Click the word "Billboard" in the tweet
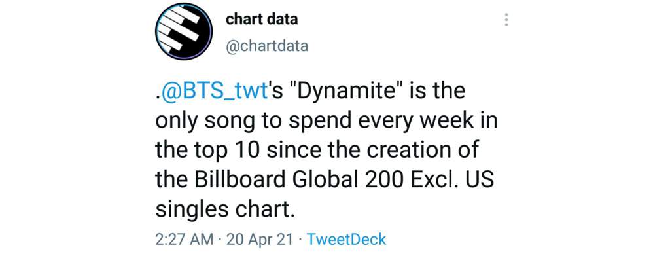The width and height of the screenshot is (670, 254). tap(239, 180)
